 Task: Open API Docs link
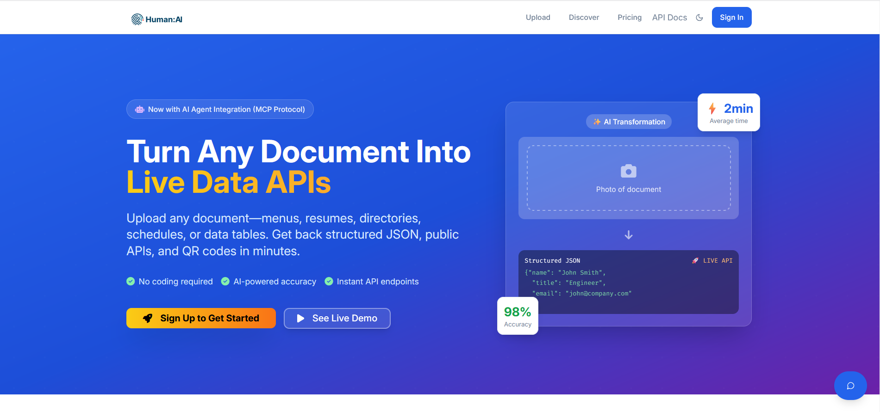669,18
